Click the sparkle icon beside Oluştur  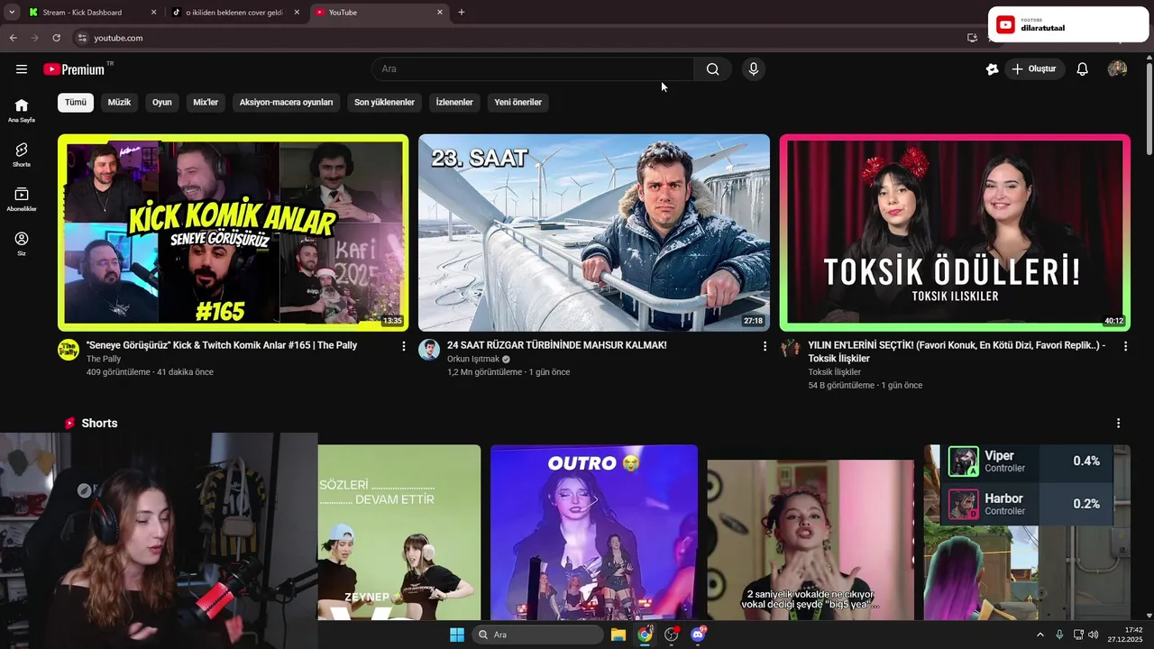tap(992, 69)
